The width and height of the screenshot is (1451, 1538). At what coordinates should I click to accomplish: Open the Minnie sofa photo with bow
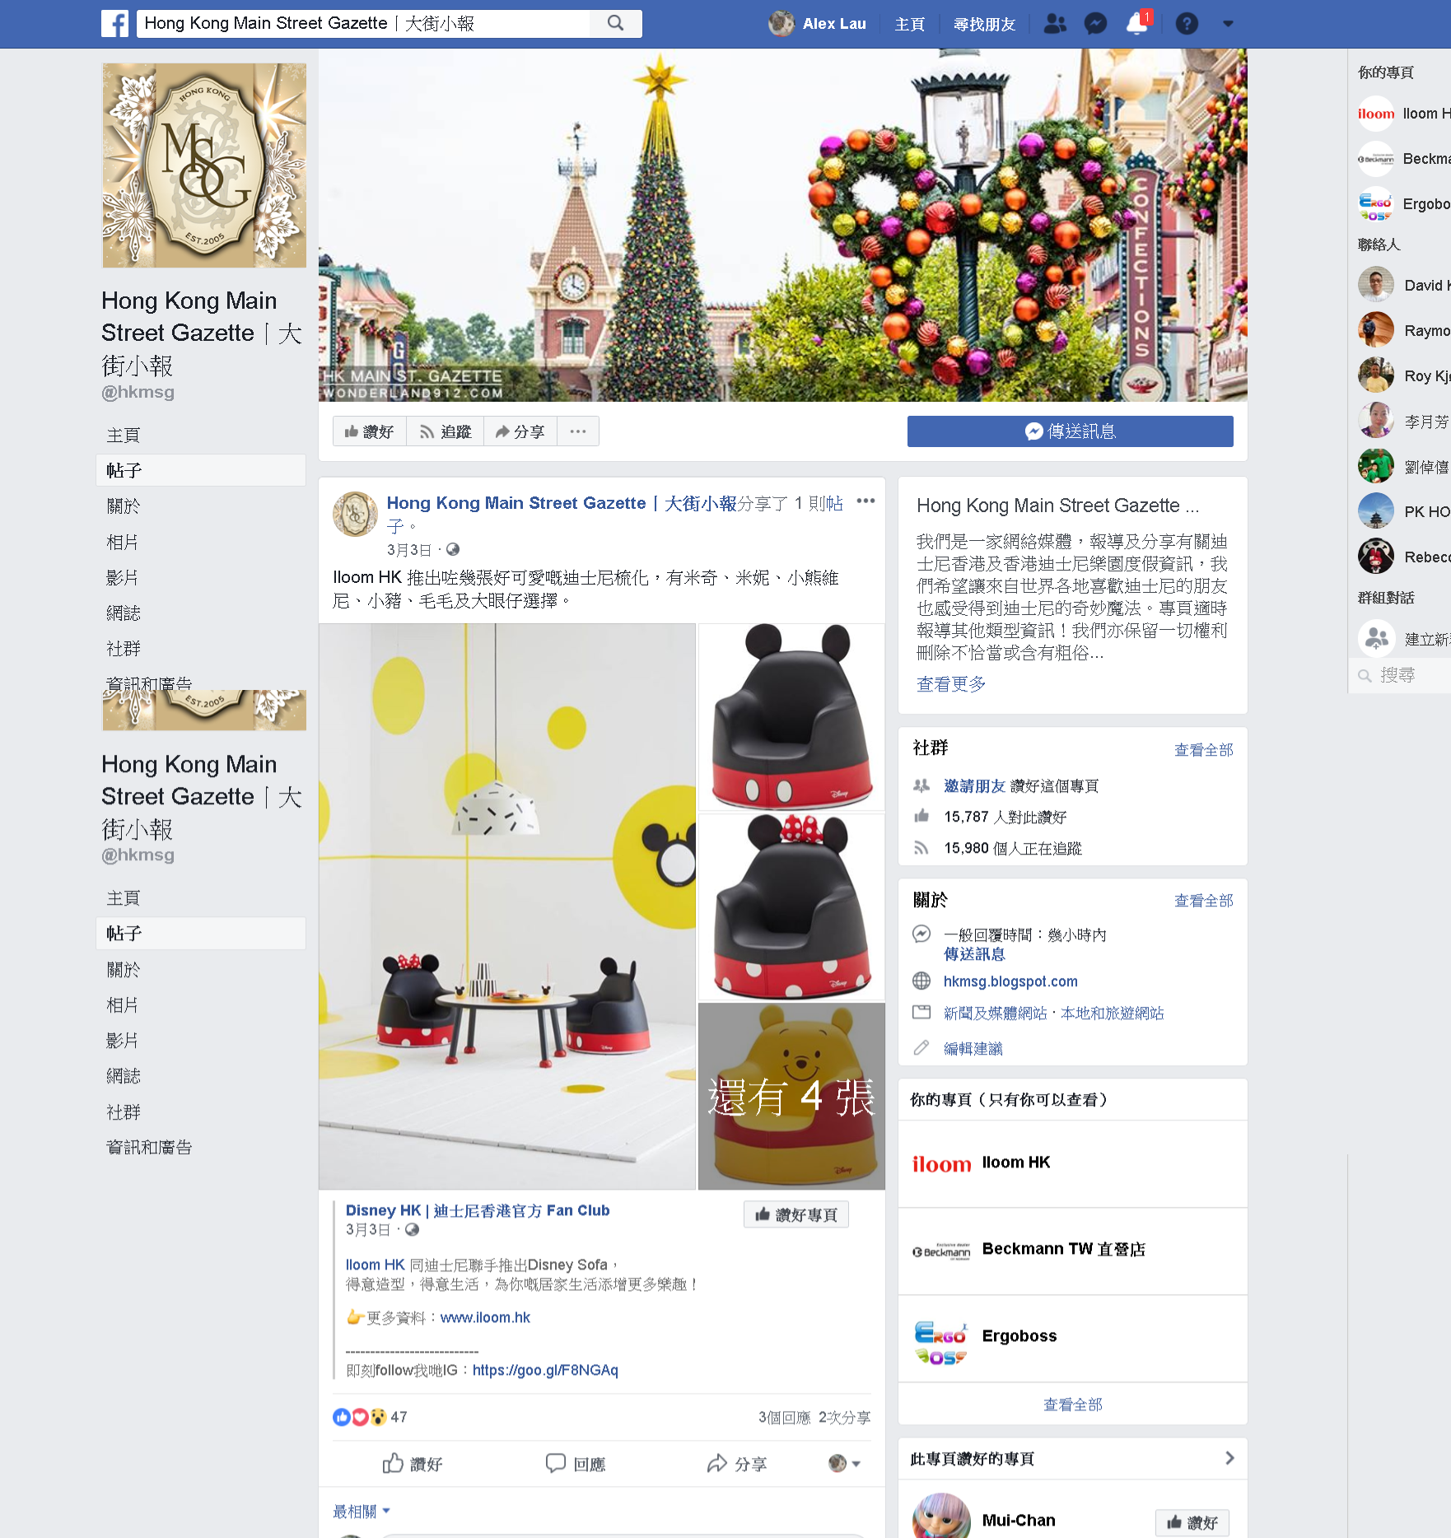pyautogui.click(x=791, y=906)
